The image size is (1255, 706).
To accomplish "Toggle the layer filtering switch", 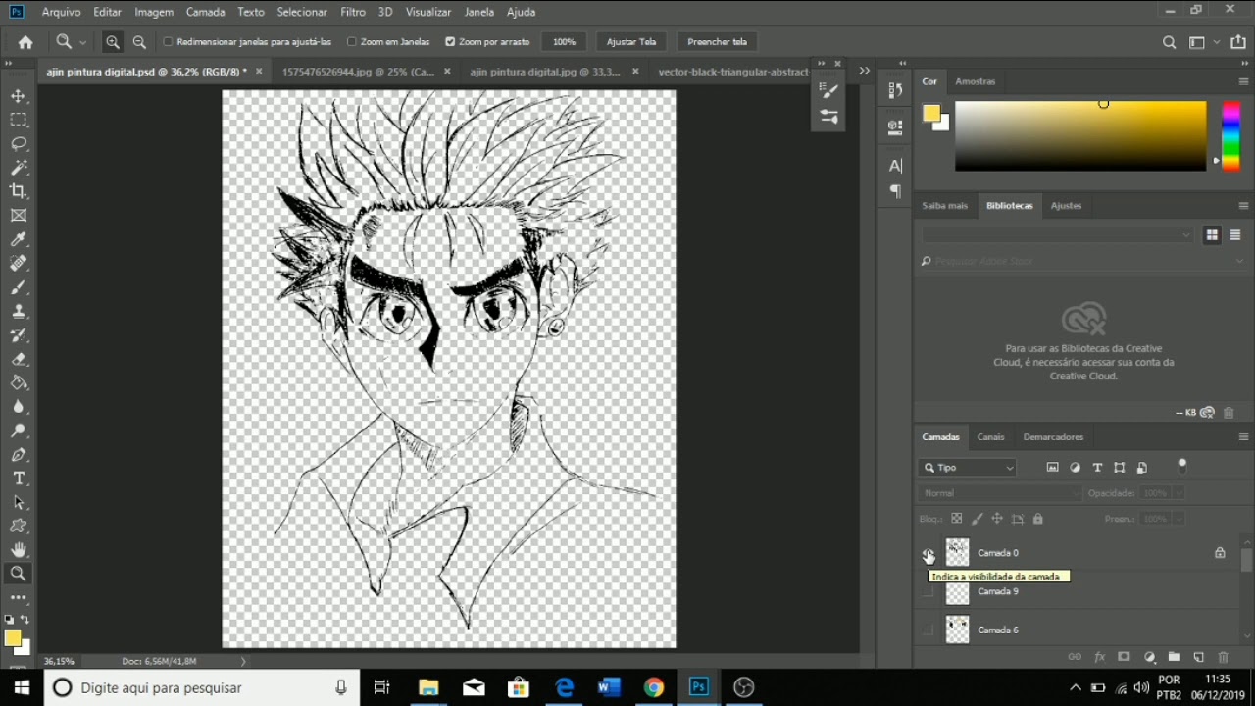I will click(x=1181, y=466).
